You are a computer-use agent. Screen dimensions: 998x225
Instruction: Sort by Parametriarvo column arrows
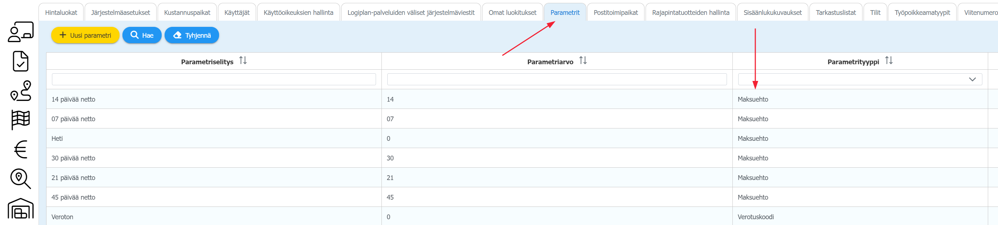click(x=583, y=60)
